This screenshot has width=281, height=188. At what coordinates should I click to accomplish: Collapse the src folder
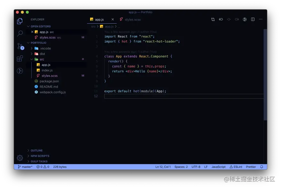tap(42, 59)
